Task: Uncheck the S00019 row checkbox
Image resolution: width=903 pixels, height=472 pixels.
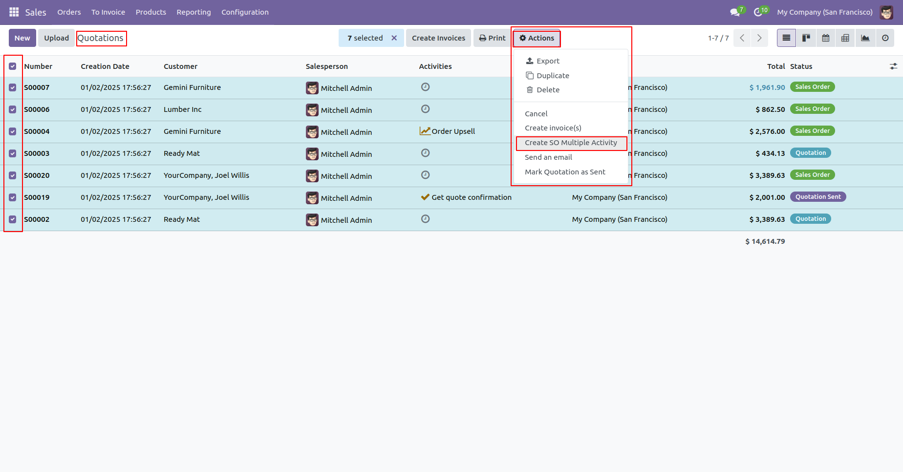Action: pyautogui.click(x=13, y=197)
